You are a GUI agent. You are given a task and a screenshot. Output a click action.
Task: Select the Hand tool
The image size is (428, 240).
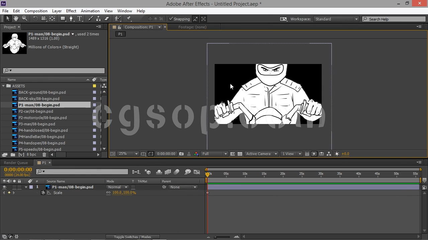tap(16, 19)
